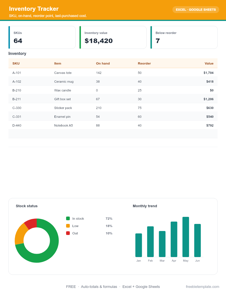This screenshot has width=226, height=293.
Task: Click the $1,704 value cell
Action: pos(208,73)
